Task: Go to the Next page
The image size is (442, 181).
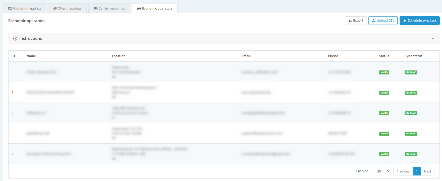Action: [427, 171]
